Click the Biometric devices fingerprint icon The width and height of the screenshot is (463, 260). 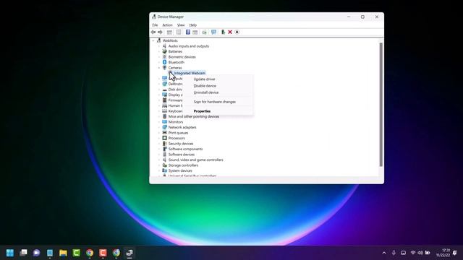tap(165, 57)
